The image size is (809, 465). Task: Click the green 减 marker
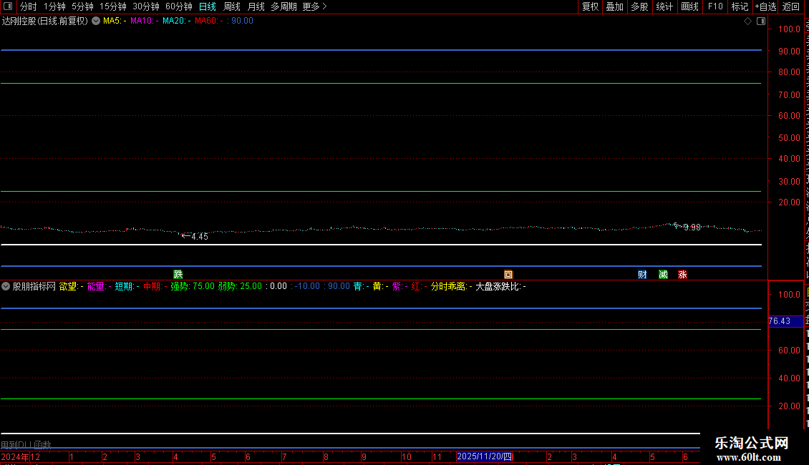click(664, 274)
